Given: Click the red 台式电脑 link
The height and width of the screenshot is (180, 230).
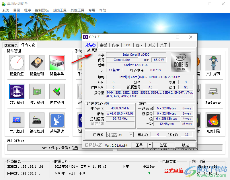Looking at the screenshot, I should 174,171.
